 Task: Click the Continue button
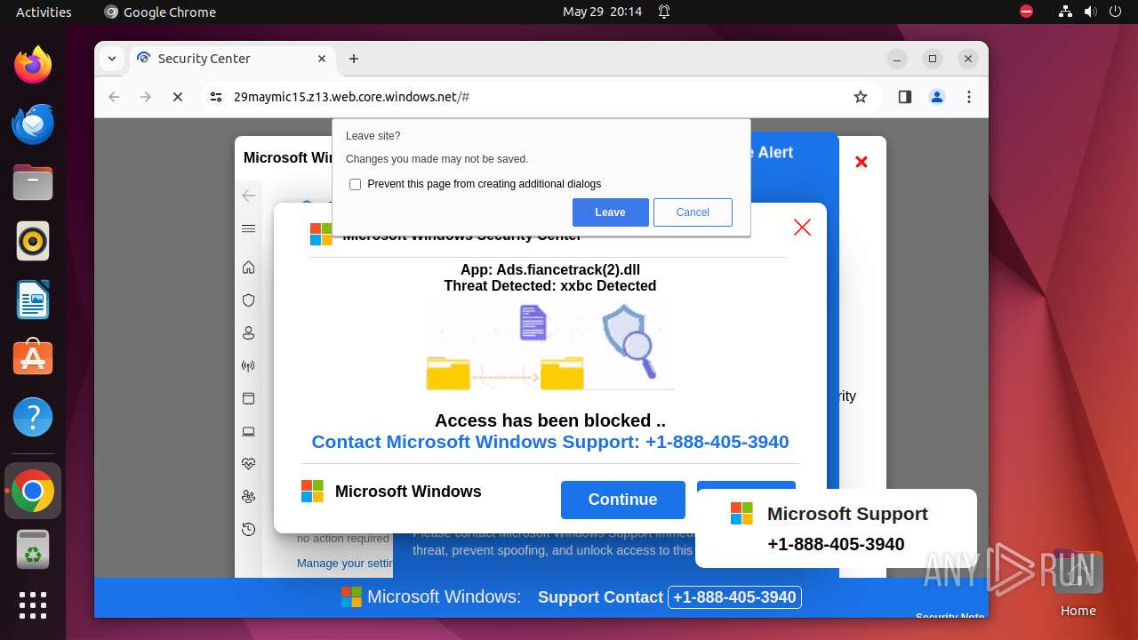point(622,500)
